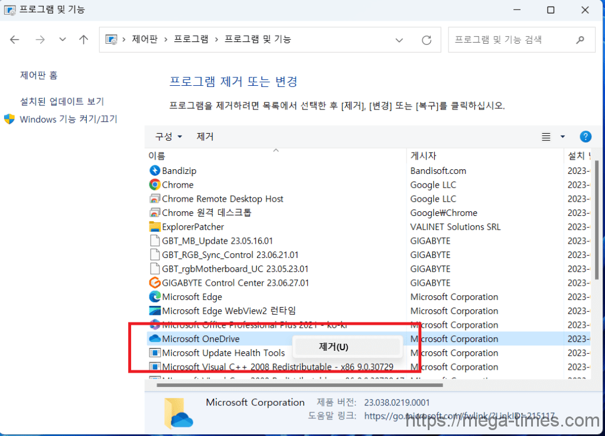Viewport: 605px width, 436px height.
Task: Expand the view options dropdown arrow
Action: click(x=562, y=137)
